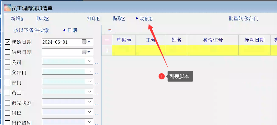The width and height of the screenshot is (277, 125).
Task: Open the 日期 dropdown next to search conditions
Action: pyautogui.click(x=70, y=30)
